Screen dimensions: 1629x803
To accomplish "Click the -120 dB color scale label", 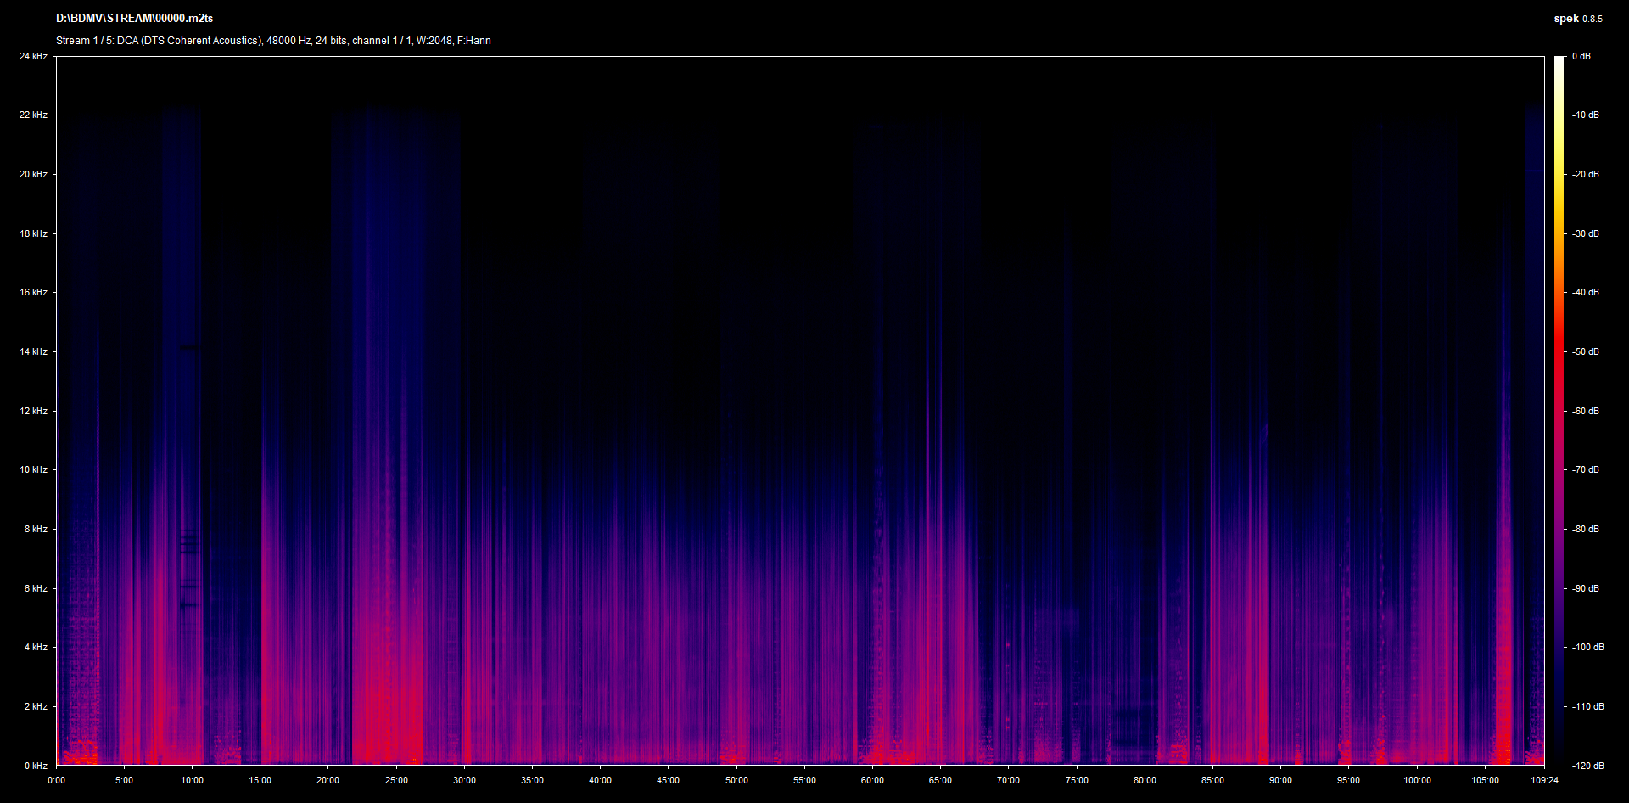I will 1587,766.
